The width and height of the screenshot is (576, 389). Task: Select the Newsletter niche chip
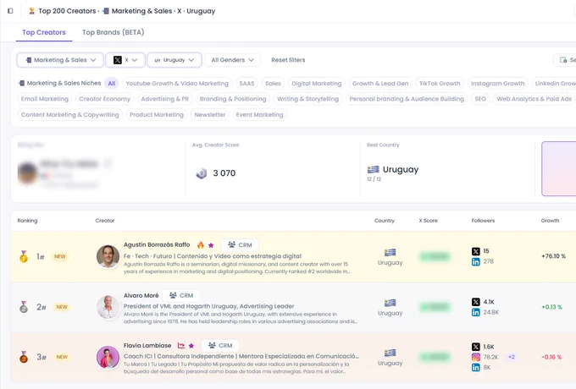pyautogui.click(x=210, y=115)
